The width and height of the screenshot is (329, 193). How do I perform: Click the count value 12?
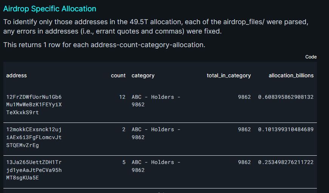tap(122, 97)
